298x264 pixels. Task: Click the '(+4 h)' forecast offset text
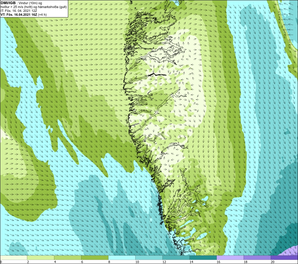pyautogui.click(x=42, y=15)
